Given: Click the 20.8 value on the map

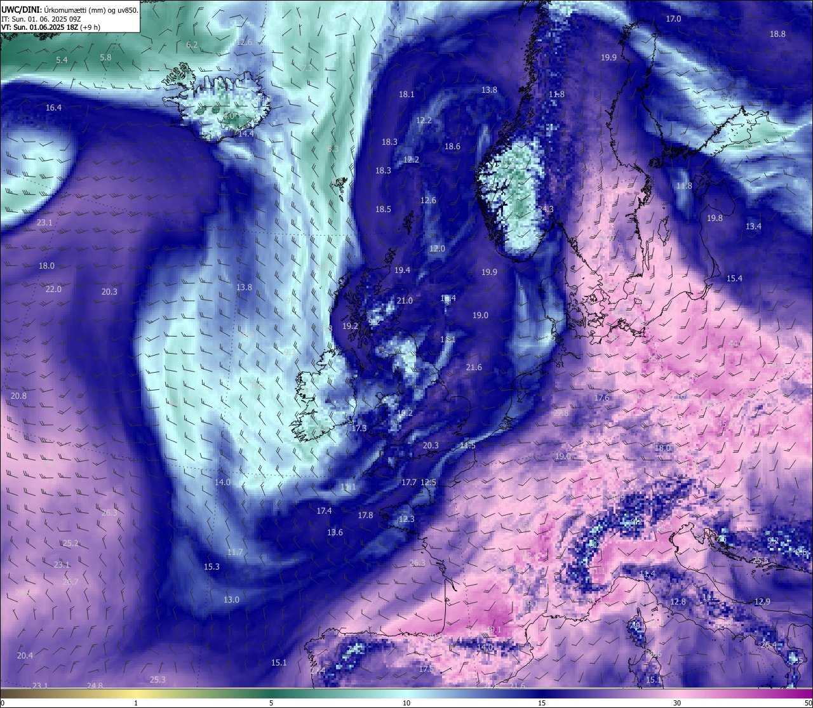Looking at the screenshot, I should [x=19, y=396].
